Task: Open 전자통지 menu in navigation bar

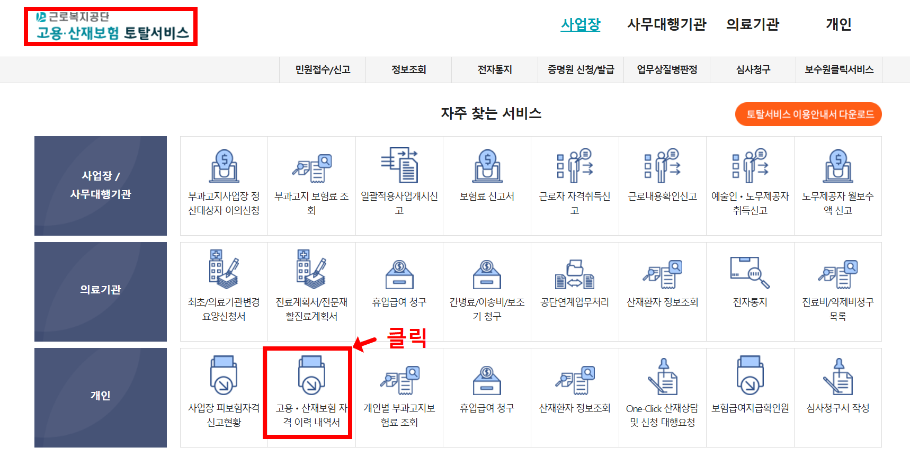Action: (x=495, y=70)
